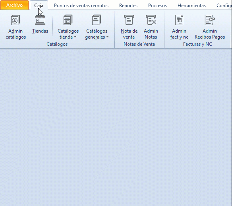The height and width of the screenshot is (206, 232).
Task: Open the partially visible Config tab
Action: [x=224, y=6]
